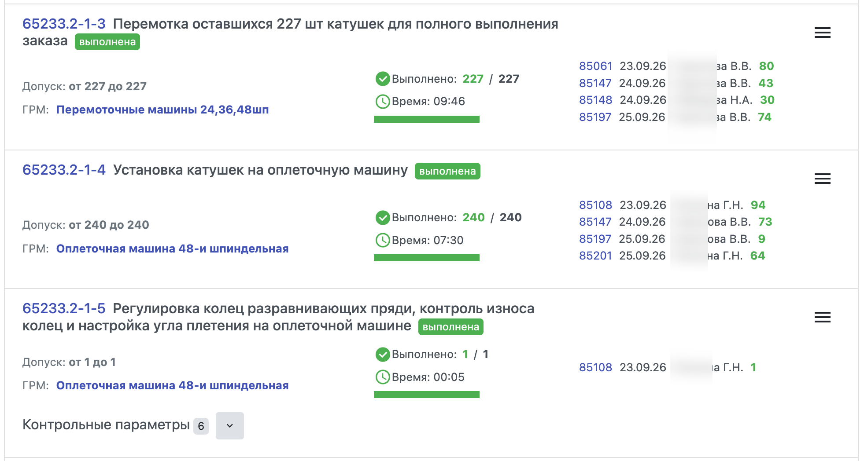Click progress bar under Время: 09:46

click(426, 119)
